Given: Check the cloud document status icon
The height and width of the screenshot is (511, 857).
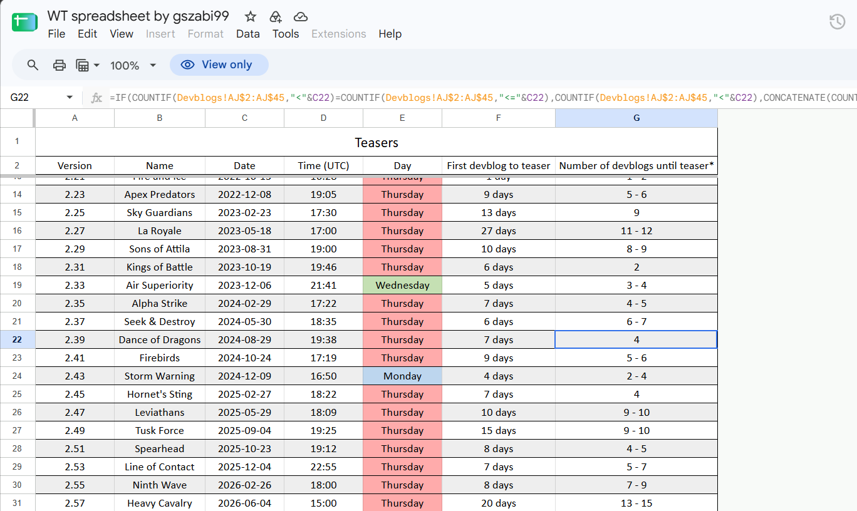Looking at the screenshot, I should tap(300, 16).
